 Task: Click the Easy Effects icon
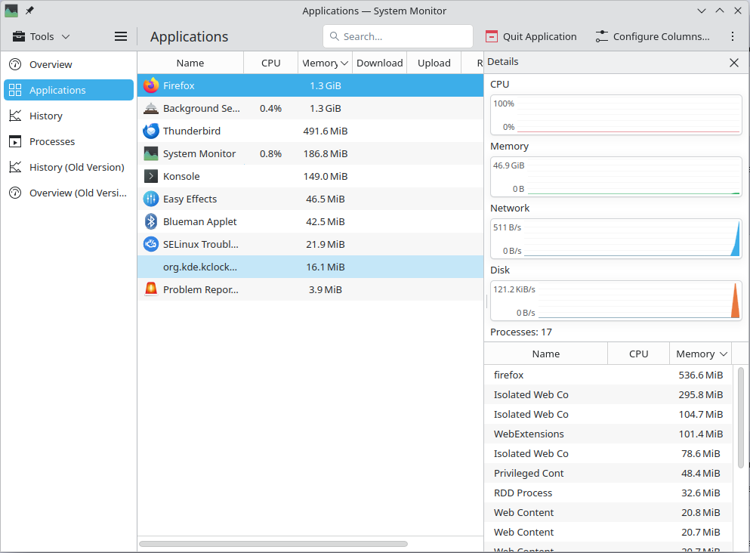click(150, 199)
